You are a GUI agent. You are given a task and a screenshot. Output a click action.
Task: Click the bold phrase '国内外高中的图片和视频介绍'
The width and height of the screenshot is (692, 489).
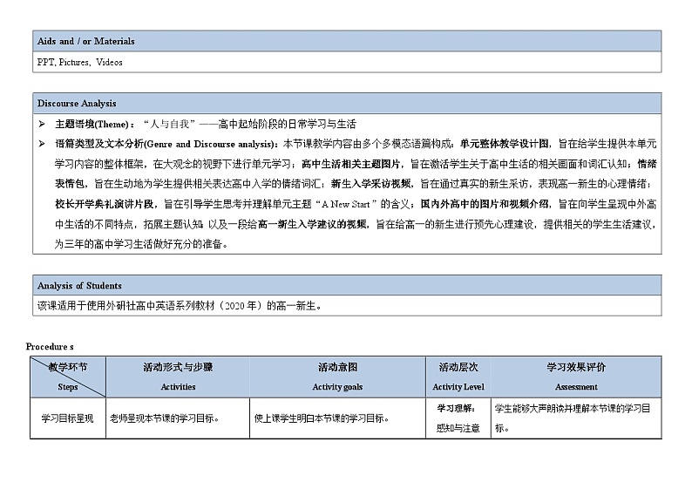[x=485, y=204]
